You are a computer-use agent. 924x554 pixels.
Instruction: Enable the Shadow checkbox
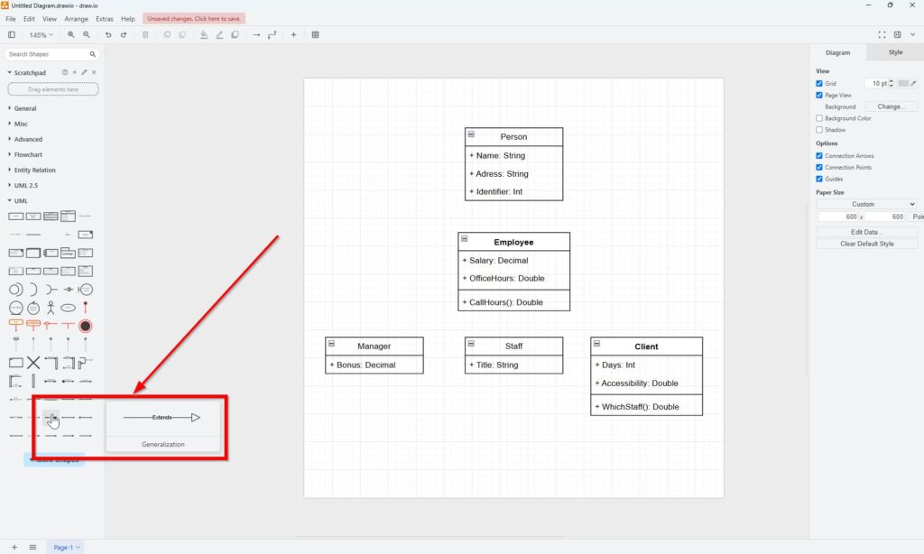819,130
